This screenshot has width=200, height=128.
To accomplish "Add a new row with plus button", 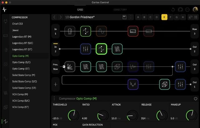I will (55, 84).
